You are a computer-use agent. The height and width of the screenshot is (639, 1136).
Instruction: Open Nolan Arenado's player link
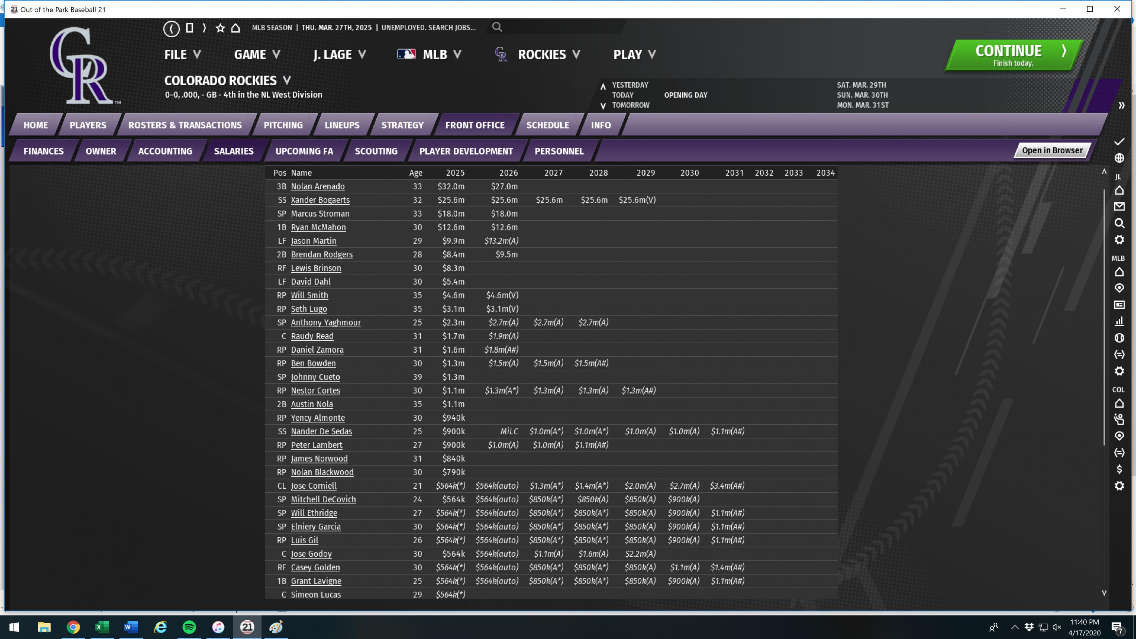pyautogui.click(x=317, y=187)
